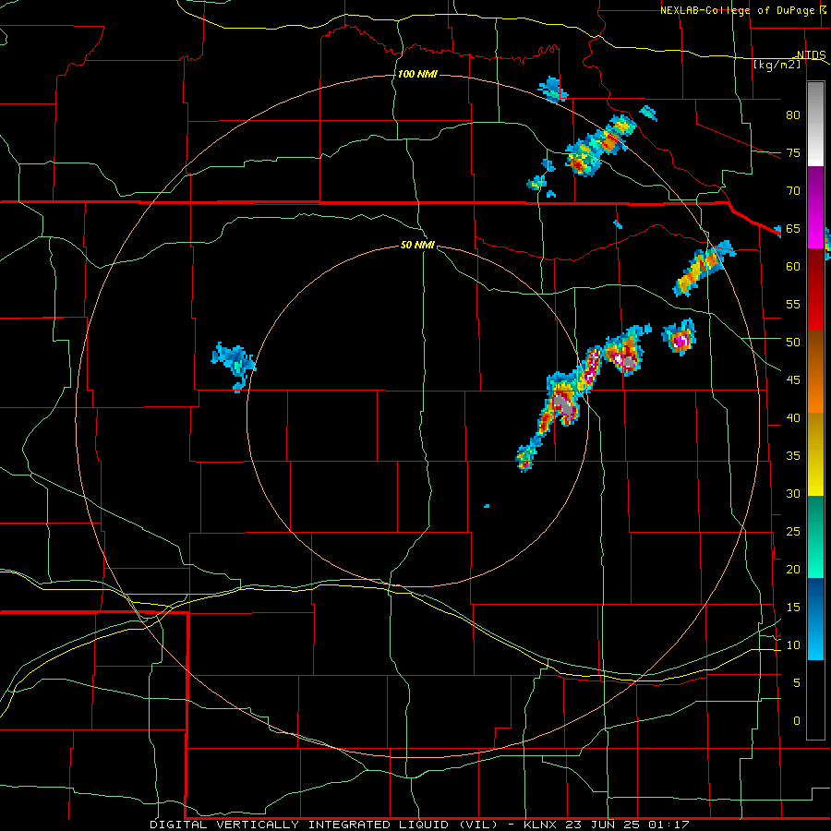The image size is (831, 831).
Task: Click the 75 value on the scale
Action: click(x=793, y=153)
